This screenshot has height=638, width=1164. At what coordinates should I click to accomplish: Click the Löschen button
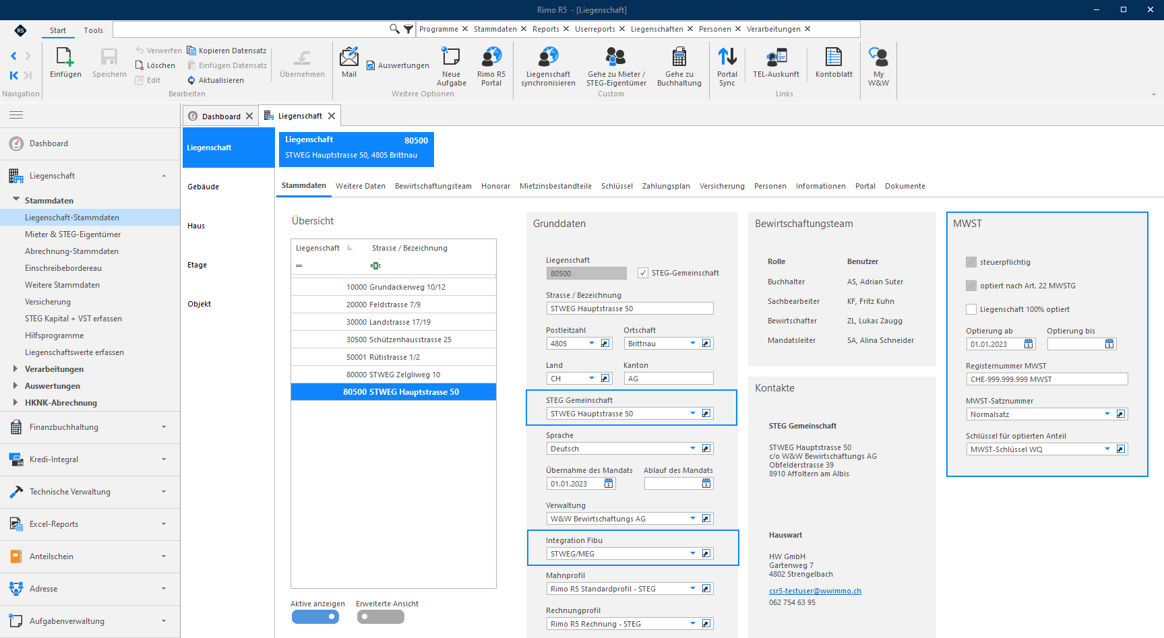coord(155,65)
